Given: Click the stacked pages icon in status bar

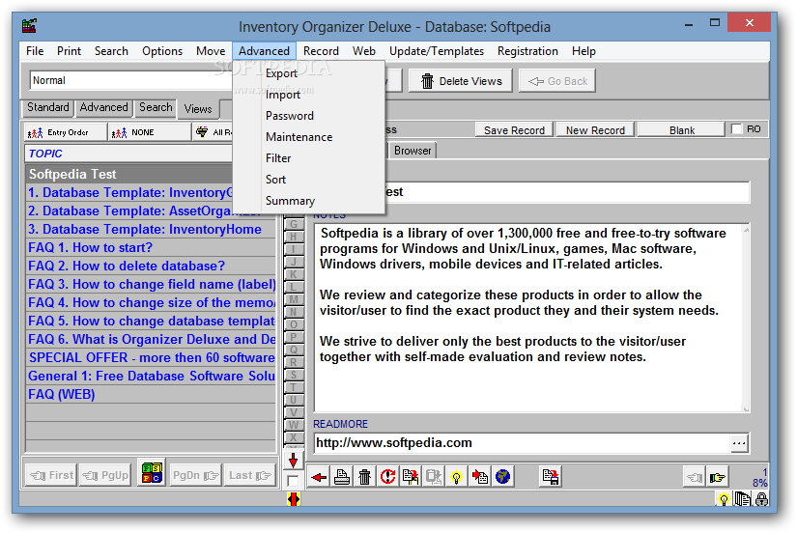Looking at the screenshot, I should [743, 499].
